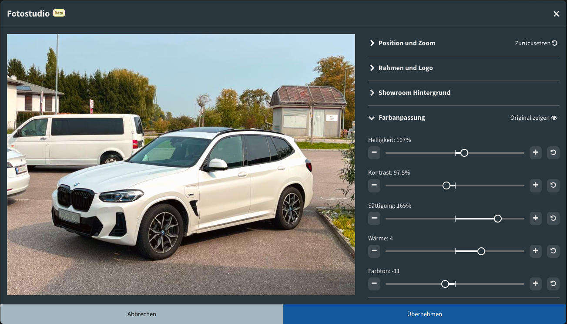Apply changes with Übernehmen
Screen dimensions: 567x324
pos(425,314)
